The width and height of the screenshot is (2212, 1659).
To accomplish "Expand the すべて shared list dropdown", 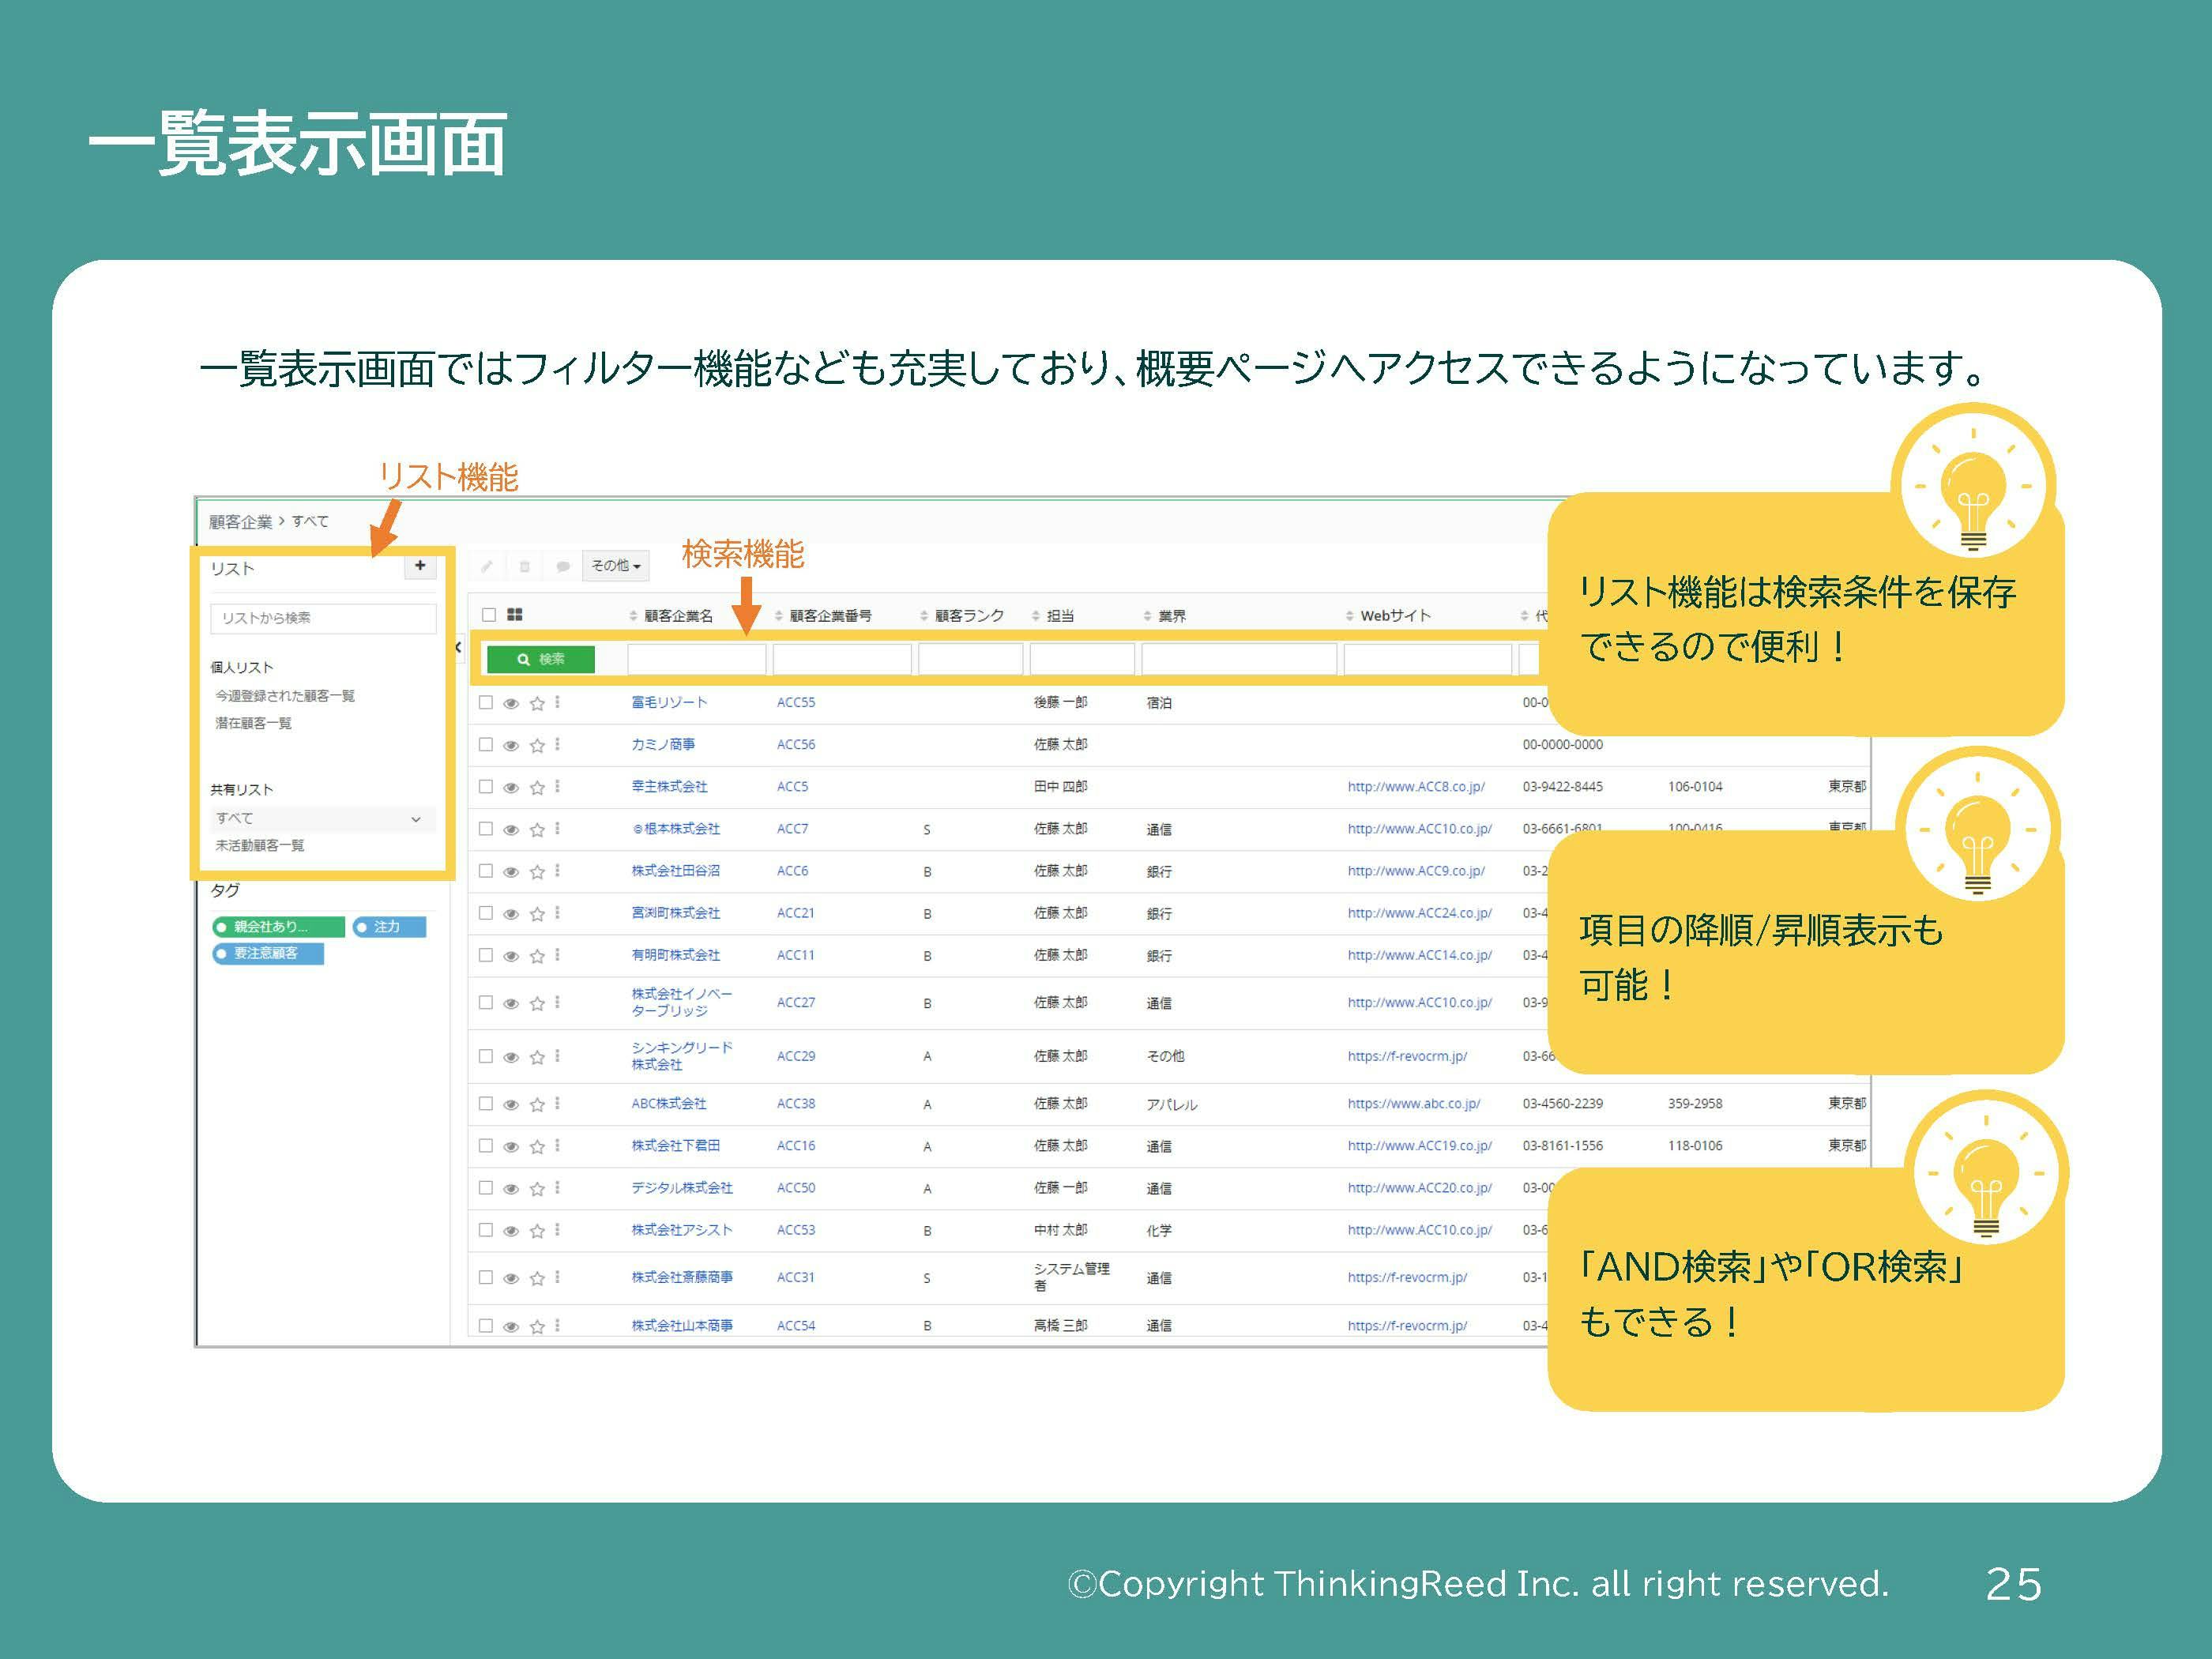I will tap(416, 819).
